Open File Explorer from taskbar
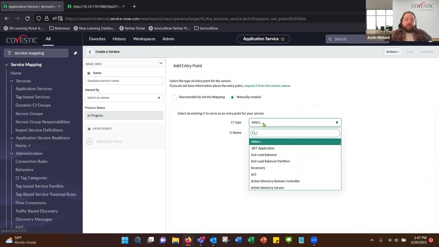This screenshot has width=439, height=247. click(175, 240)
